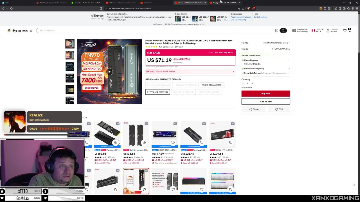Play the product video on main image
The image size is (360, 202).
[x=109, y=72]
